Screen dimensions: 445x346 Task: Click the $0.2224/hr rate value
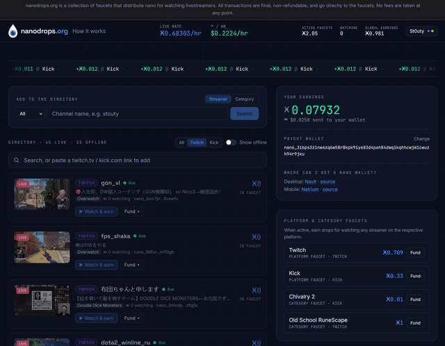[229, 33]
